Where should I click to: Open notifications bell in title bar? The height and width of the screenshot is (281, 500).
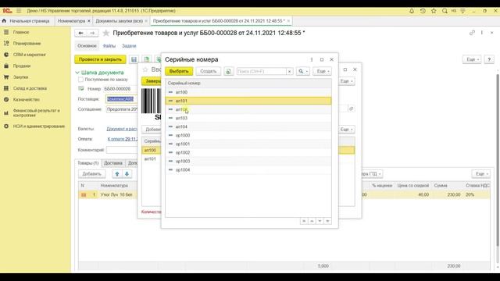[412, 11]
